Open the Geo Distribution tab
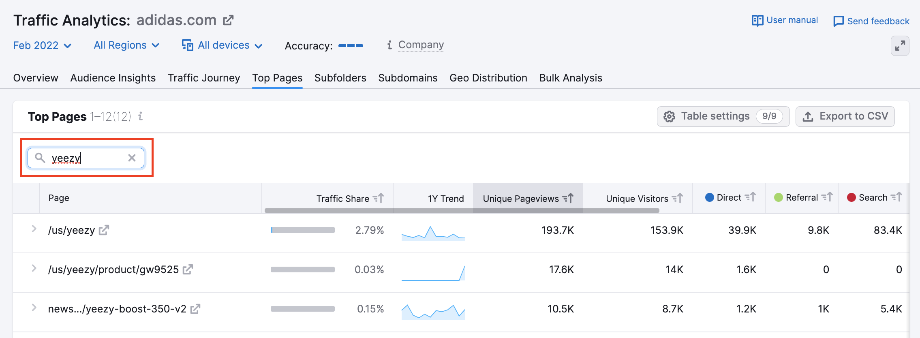920x338 pixels. pyautogui.click(x=488, y=78)
